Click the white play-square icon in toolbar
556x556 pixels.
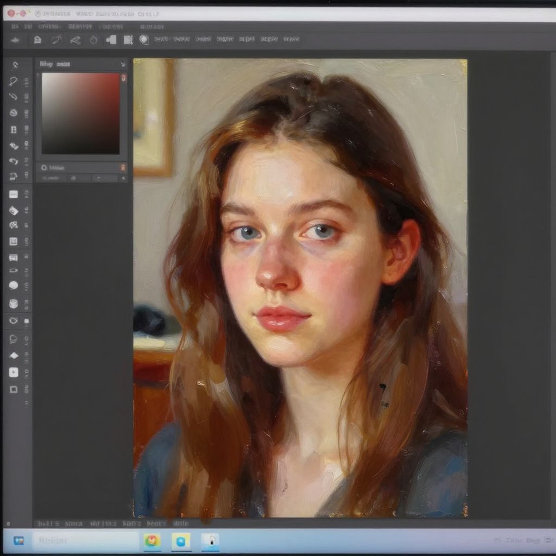pyautogui.click(x=14, y=372)
